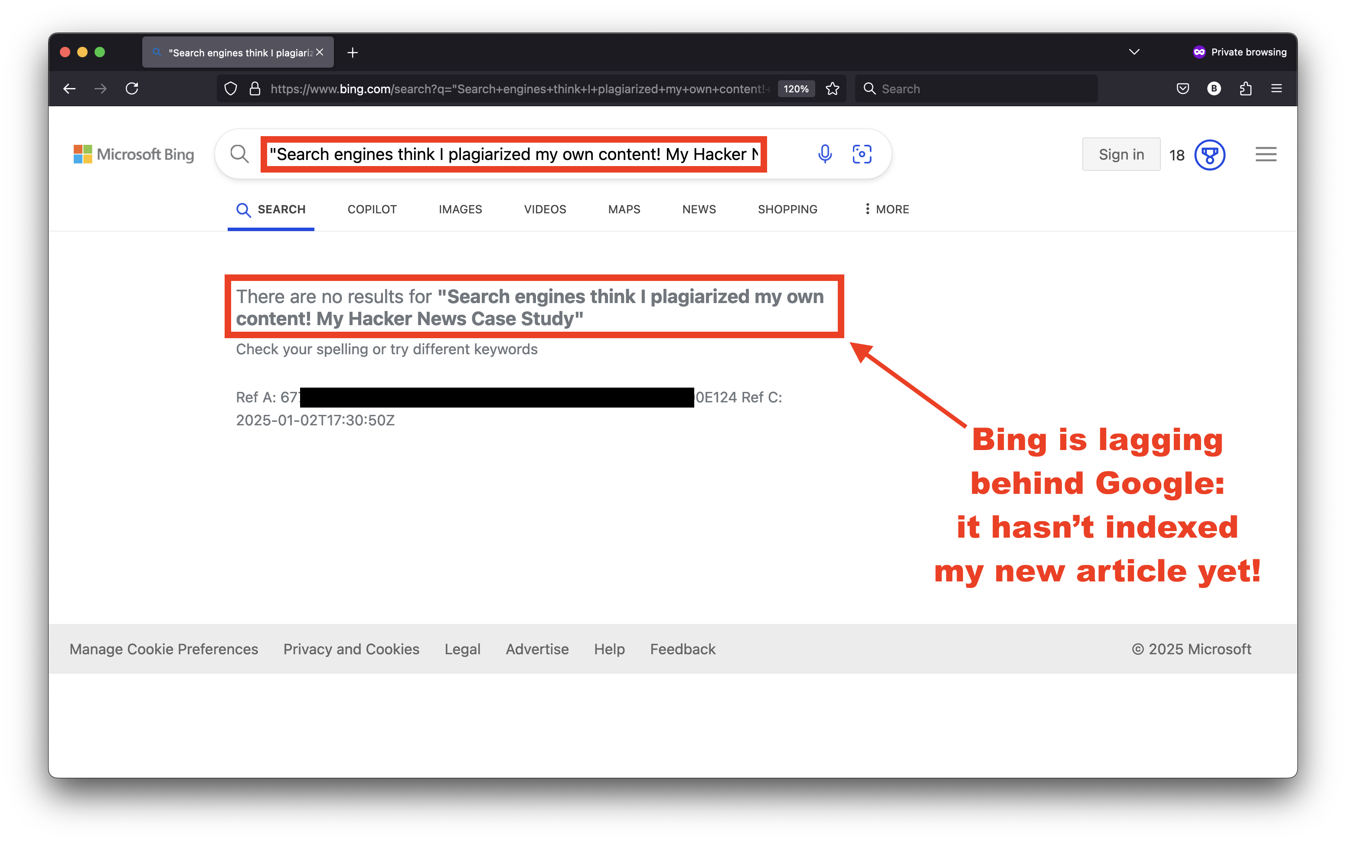Click the browser forward arrow
This screenshot has width=1346, height=842.
click(x=100, y=88)
